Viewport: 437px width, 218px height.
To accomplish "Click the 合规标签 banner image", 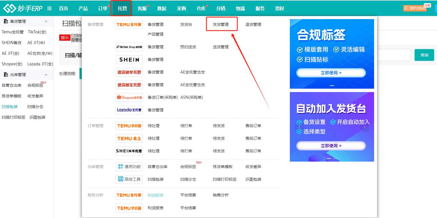I will (x=332, y=54).
